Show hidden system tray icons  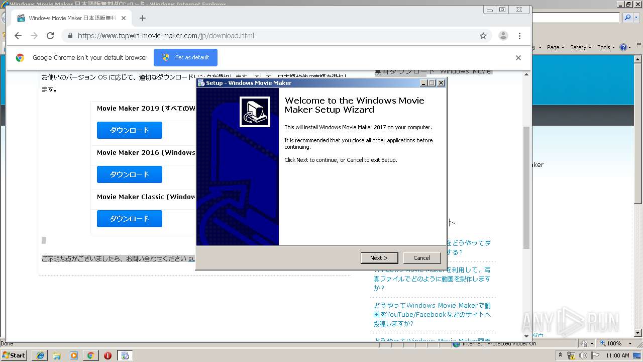pyautogui.click(x=560, y=355)
